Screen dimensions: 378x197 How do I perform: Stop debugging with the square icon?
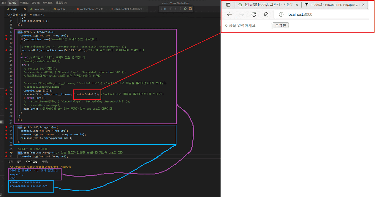[190, 9]
